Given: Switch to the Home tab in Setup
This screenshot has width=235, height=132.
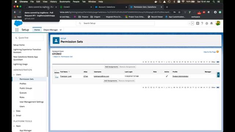Looking at the screenshot, I should (x=37, y=30).
